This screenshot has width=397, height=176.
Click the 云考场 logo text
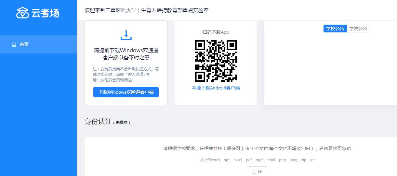coord(45,13)
